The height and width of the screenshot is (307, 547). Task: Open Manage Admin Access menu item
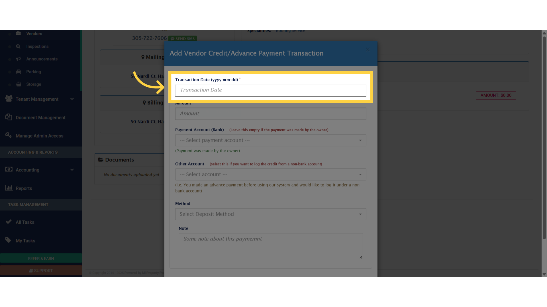(x=40, y=136)
